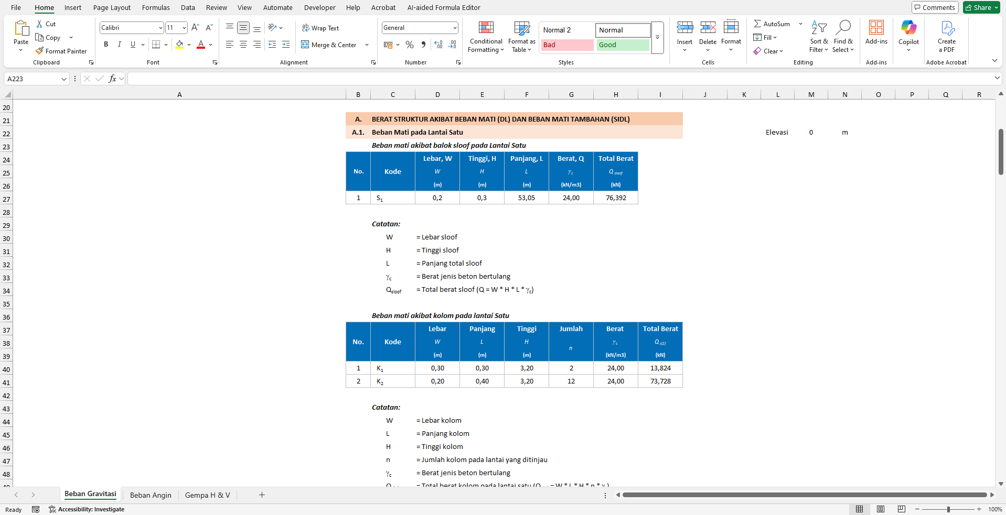Toggle Italic formatting
The width and height of the screenshot is (1006, 515).
(120, 45)
